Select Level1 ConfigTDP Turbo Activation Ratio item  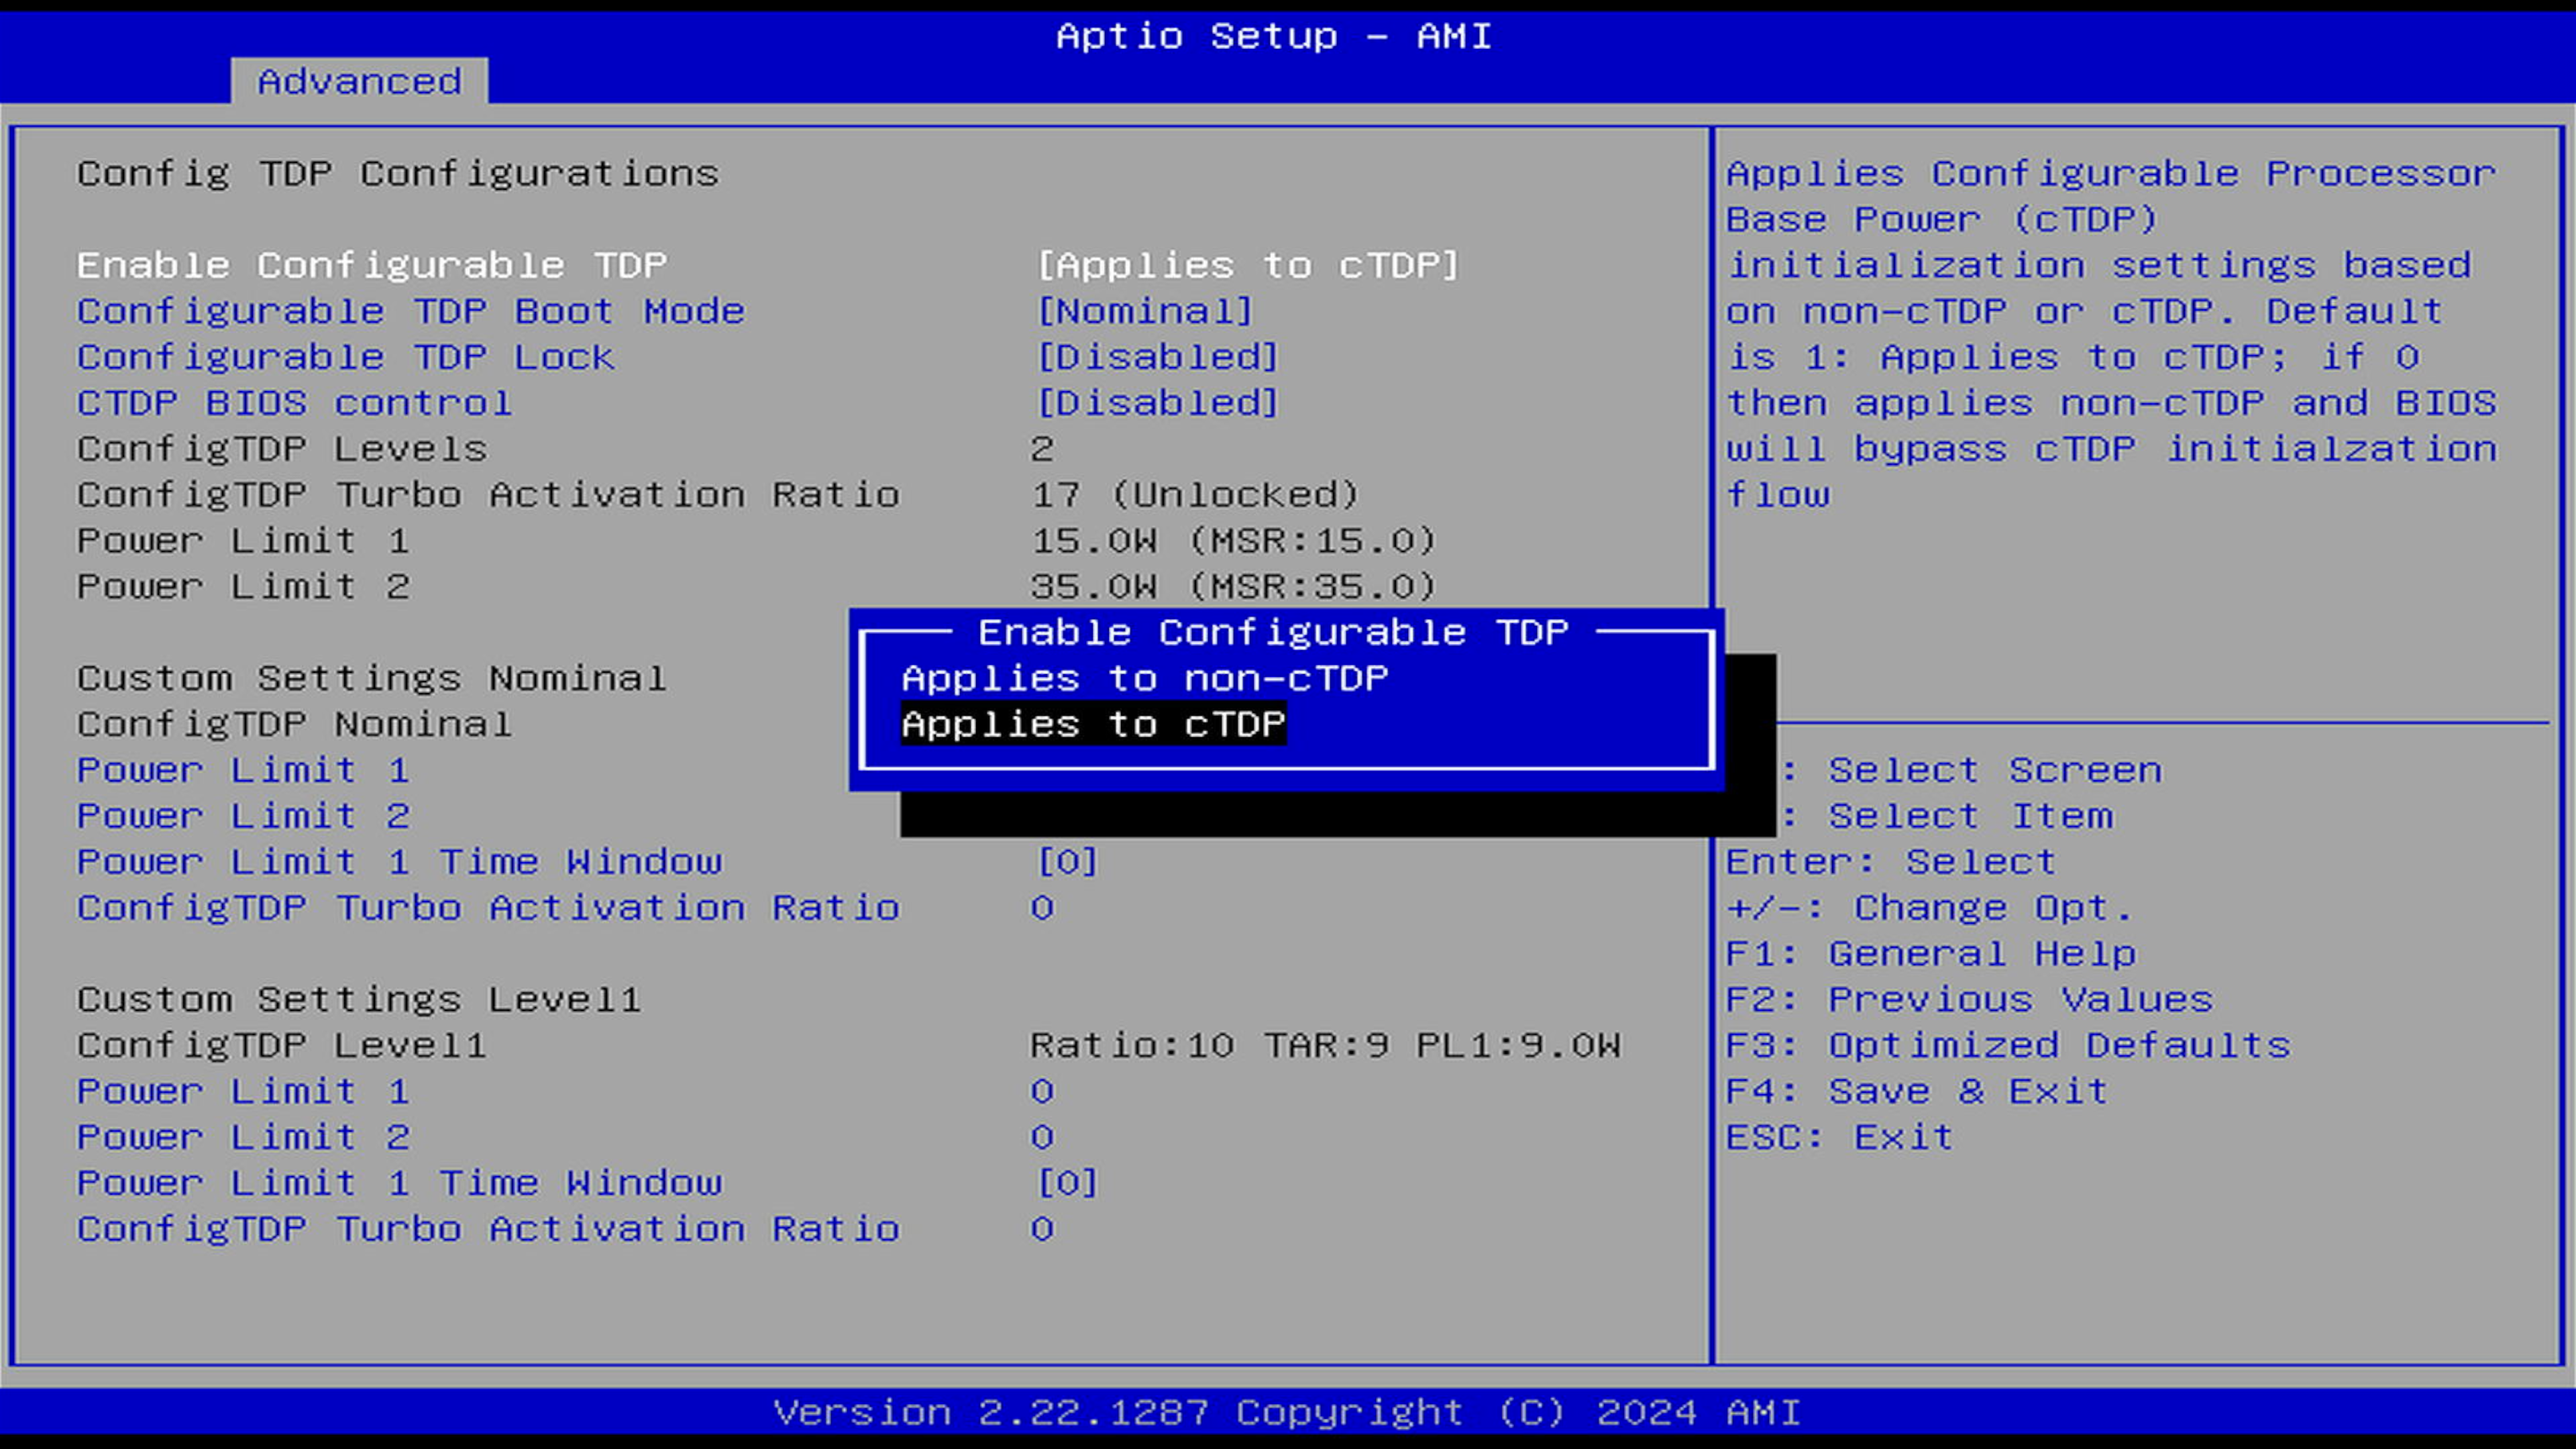pos(488,1229)
